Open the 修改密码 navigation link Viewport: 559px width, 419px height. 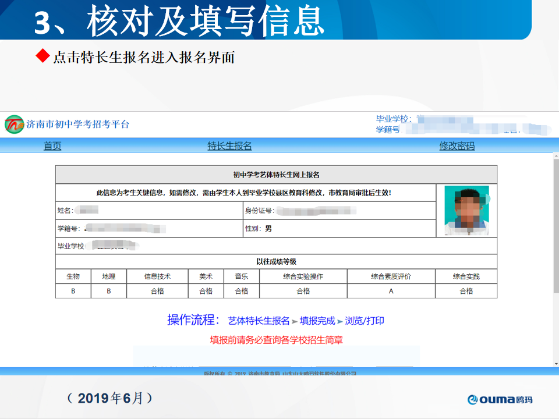457,145
